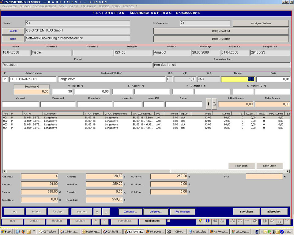
Task: Open the EXPORT menu
Action: coord(73,6)
